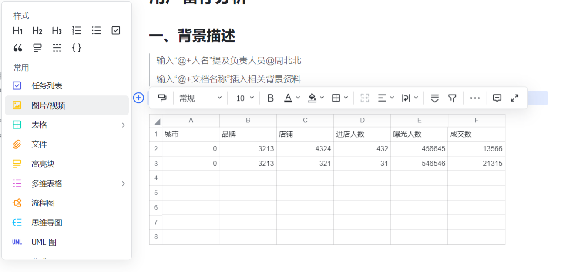Click the sort icon in the table toolbar
561x272 pixels.
pyautogui.click(x=434, y=98)
